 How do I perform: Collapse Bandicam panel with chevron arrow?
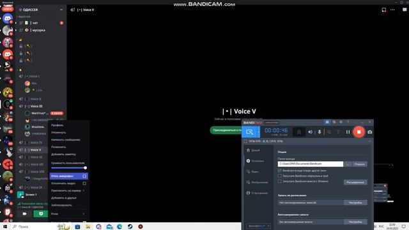[369, 141]
